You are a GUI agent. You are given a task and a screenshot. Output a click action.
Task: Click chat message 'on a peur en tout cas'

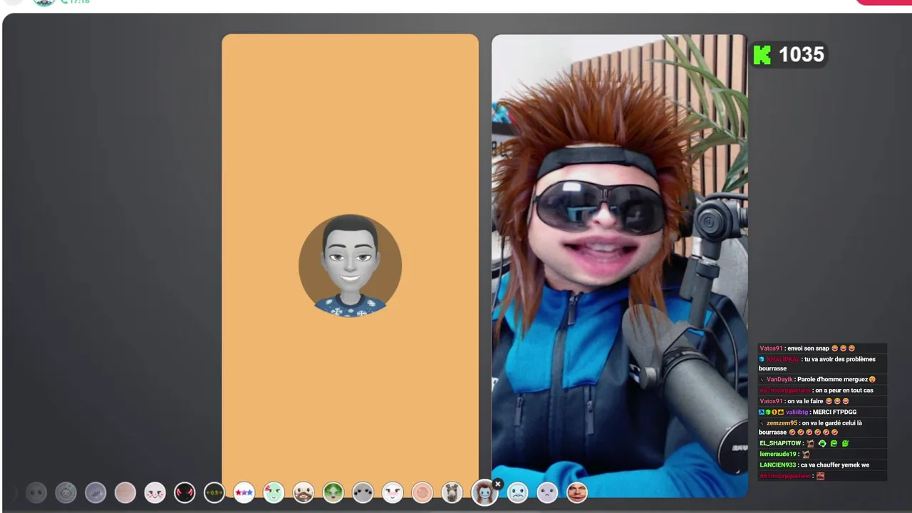[x=844, y=390]
